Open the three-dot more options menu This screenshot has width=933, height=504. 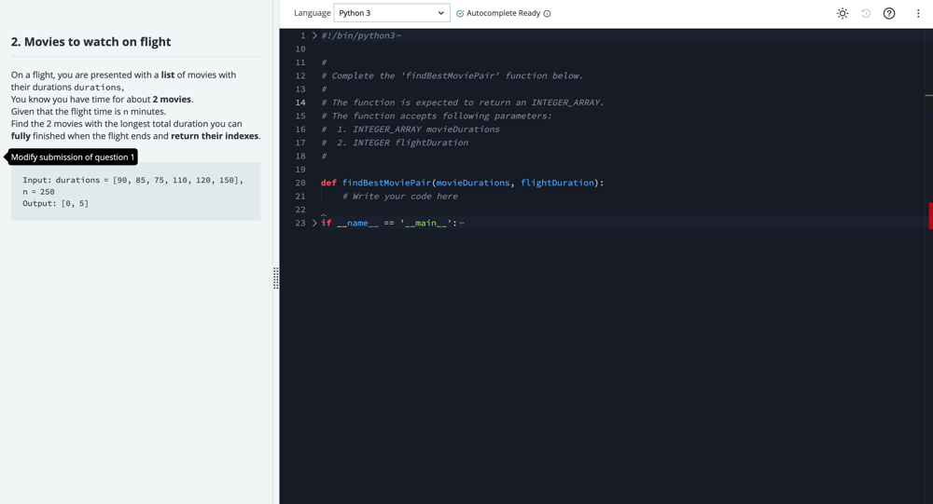pos(917,13)
